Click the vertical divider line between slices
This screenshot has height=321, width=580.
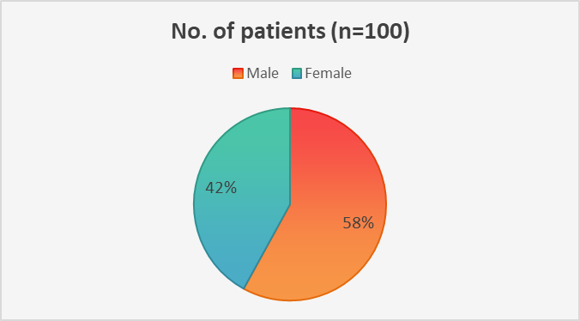coord(290,155)
